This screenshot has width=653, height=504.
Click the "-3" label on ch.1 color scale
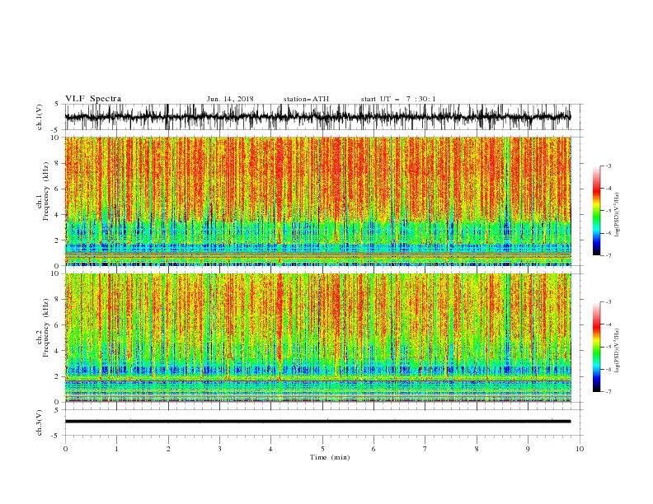pos(608,166)
